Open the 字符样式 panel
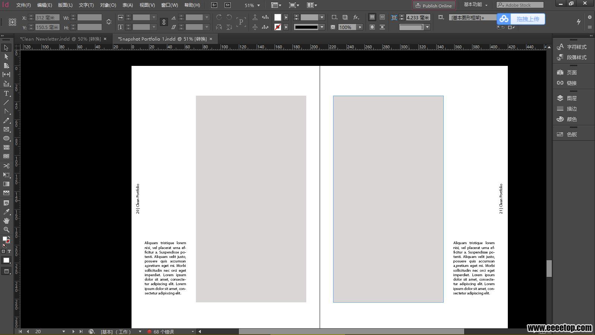Viewport: 595px width, 335px height. point(573,47)
